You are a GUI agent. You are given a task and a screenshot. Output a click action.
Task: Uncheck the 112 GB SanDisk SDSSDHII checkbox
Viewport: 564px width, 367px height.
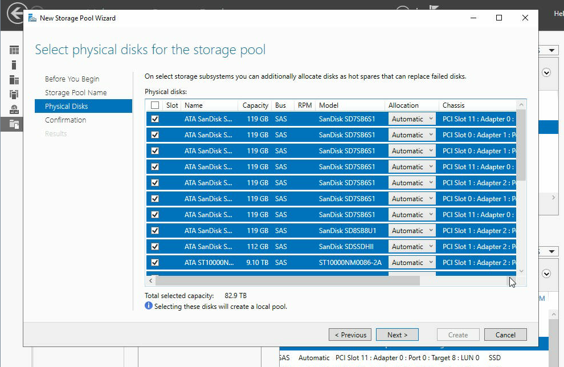coord(155,247)
